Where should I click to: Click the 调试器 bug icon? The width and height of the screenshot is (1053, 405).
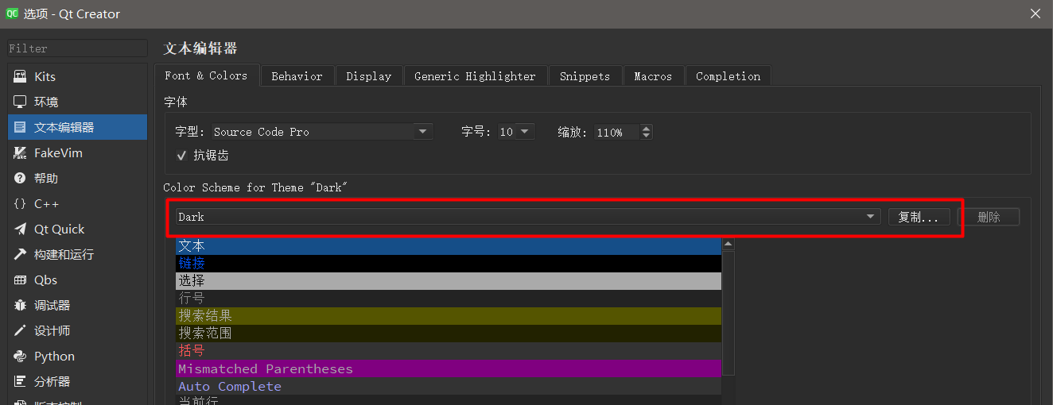pos(20,306)
